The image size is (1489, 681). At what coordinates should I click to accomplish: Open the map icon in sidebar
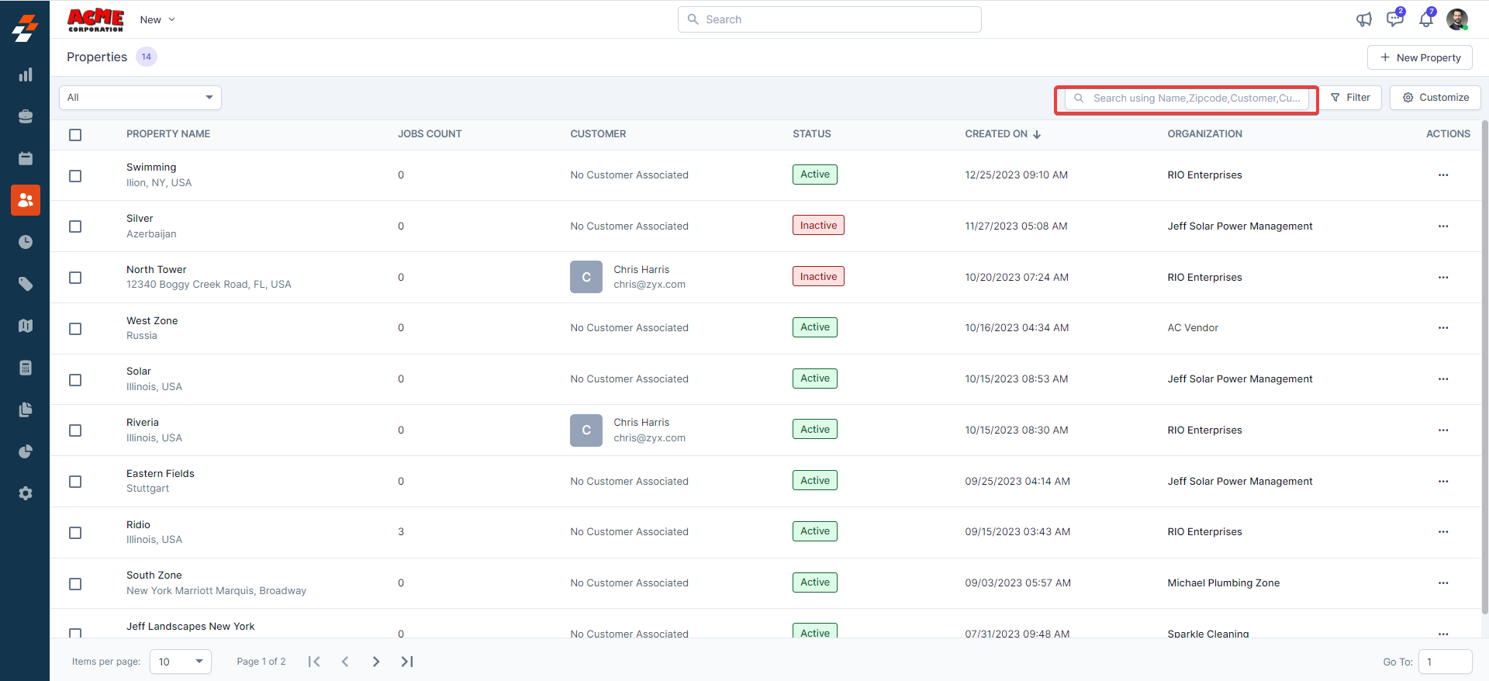[x=26, y=326]
